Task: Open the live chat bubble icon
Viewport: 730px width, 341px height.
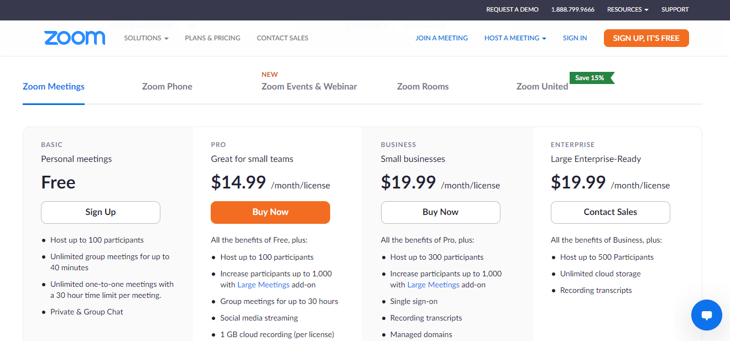Action: pyautogui.click(x=706, y=315)
